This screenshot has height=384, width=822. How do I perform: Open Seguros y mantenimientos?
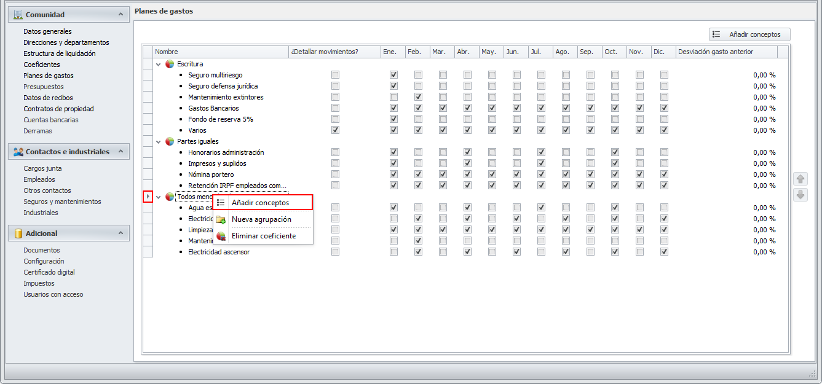(x=62, y=202)
